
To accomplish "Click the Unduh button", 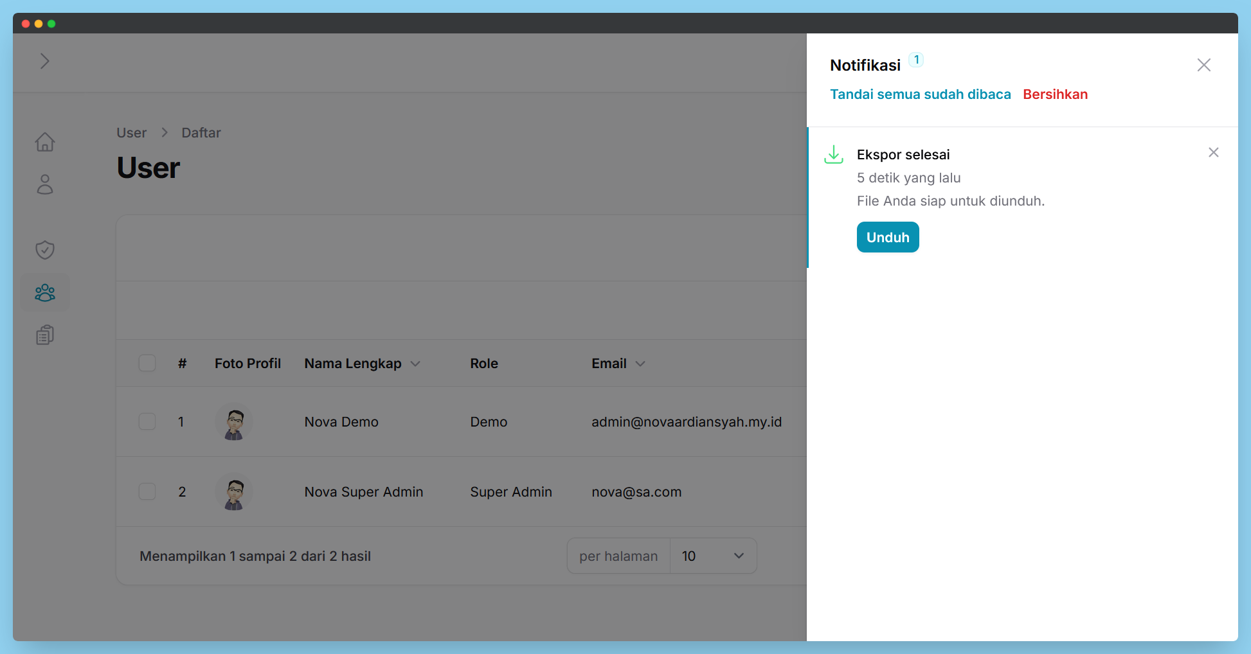I will pos(888,237).
